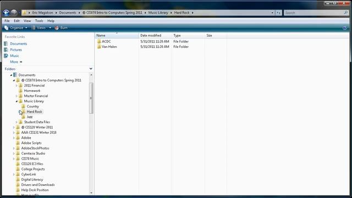Click the ACDC folder icon
352x198 pixels.
99,42
